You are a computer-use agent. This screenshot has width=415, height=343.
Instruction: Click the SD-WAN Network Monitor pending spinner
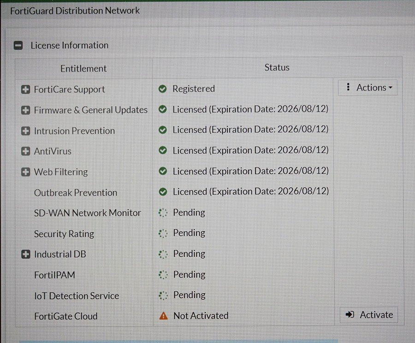[162, 213]
